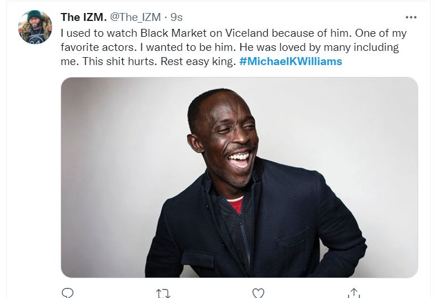Click the display name "The IZM."
This screenshot has width=442, height=298.
(x=84, y=18)
